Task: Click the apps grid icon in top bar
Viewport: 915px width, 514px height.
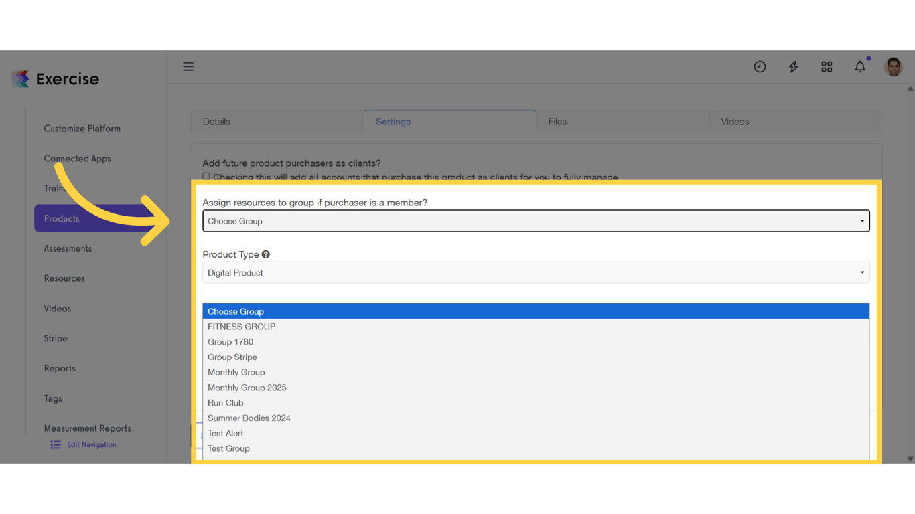Action: click(827, 66)
